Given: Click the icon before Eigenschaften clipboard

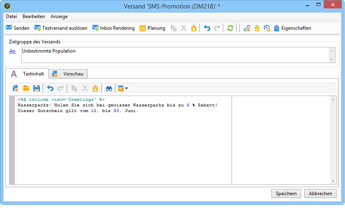Looking at the screenshot, I should 267,28.
